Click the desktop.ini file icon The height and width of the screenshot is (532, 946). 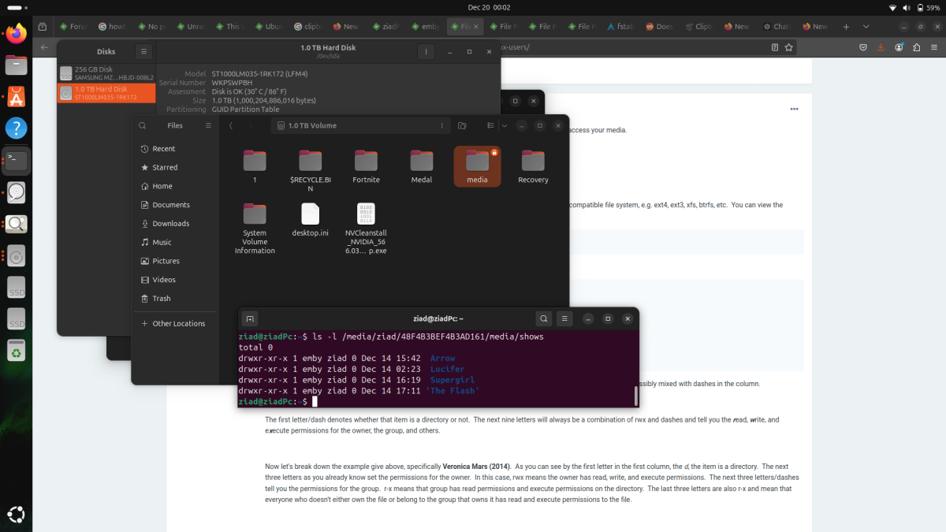[310, 218]
